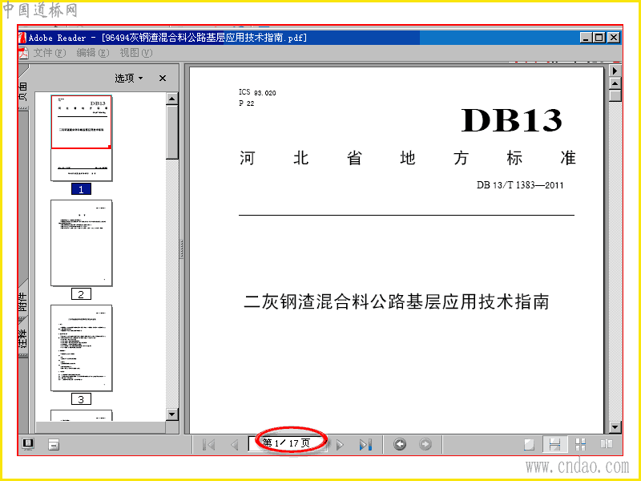Open the 选项 options dropdown

129,78
